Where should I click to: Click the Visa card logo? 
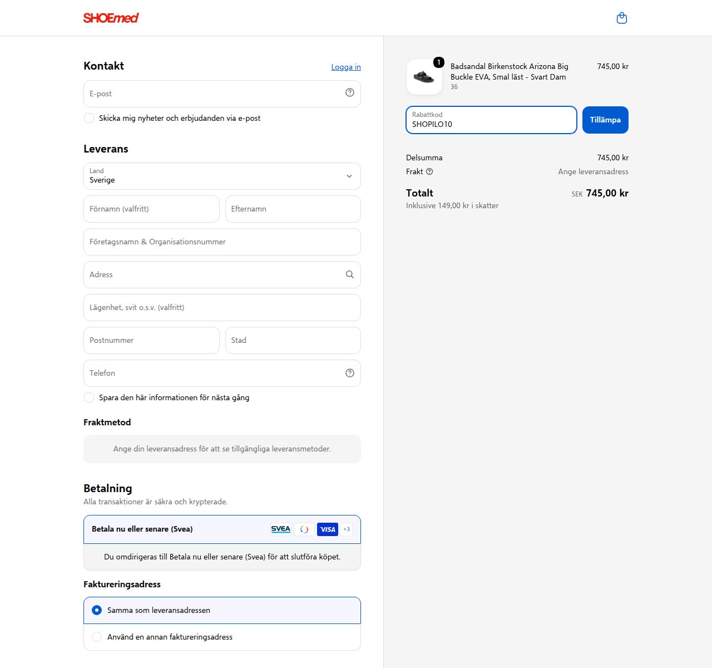pyautogui.click(x=328, y=529)
